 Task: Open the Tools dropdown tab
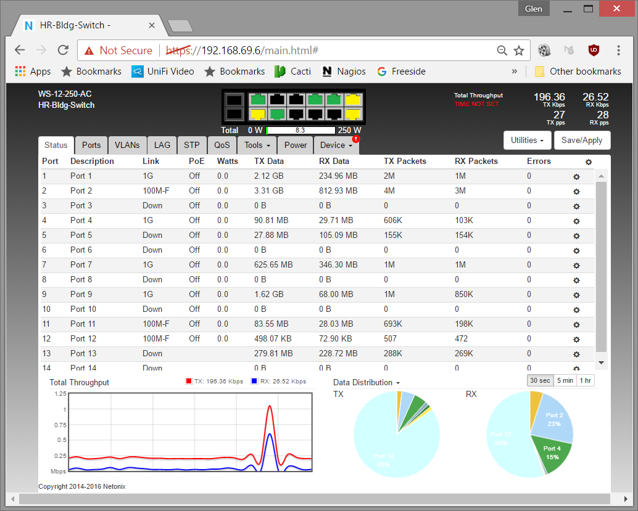(x=257, y=145)
